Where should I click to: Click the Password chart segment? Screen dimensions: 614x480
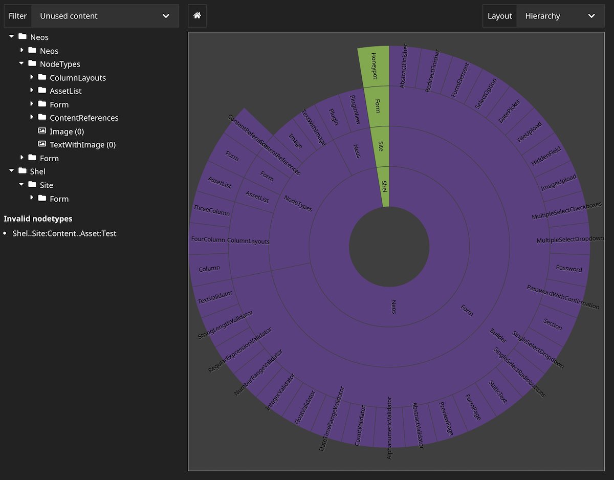tap(569, 268)
